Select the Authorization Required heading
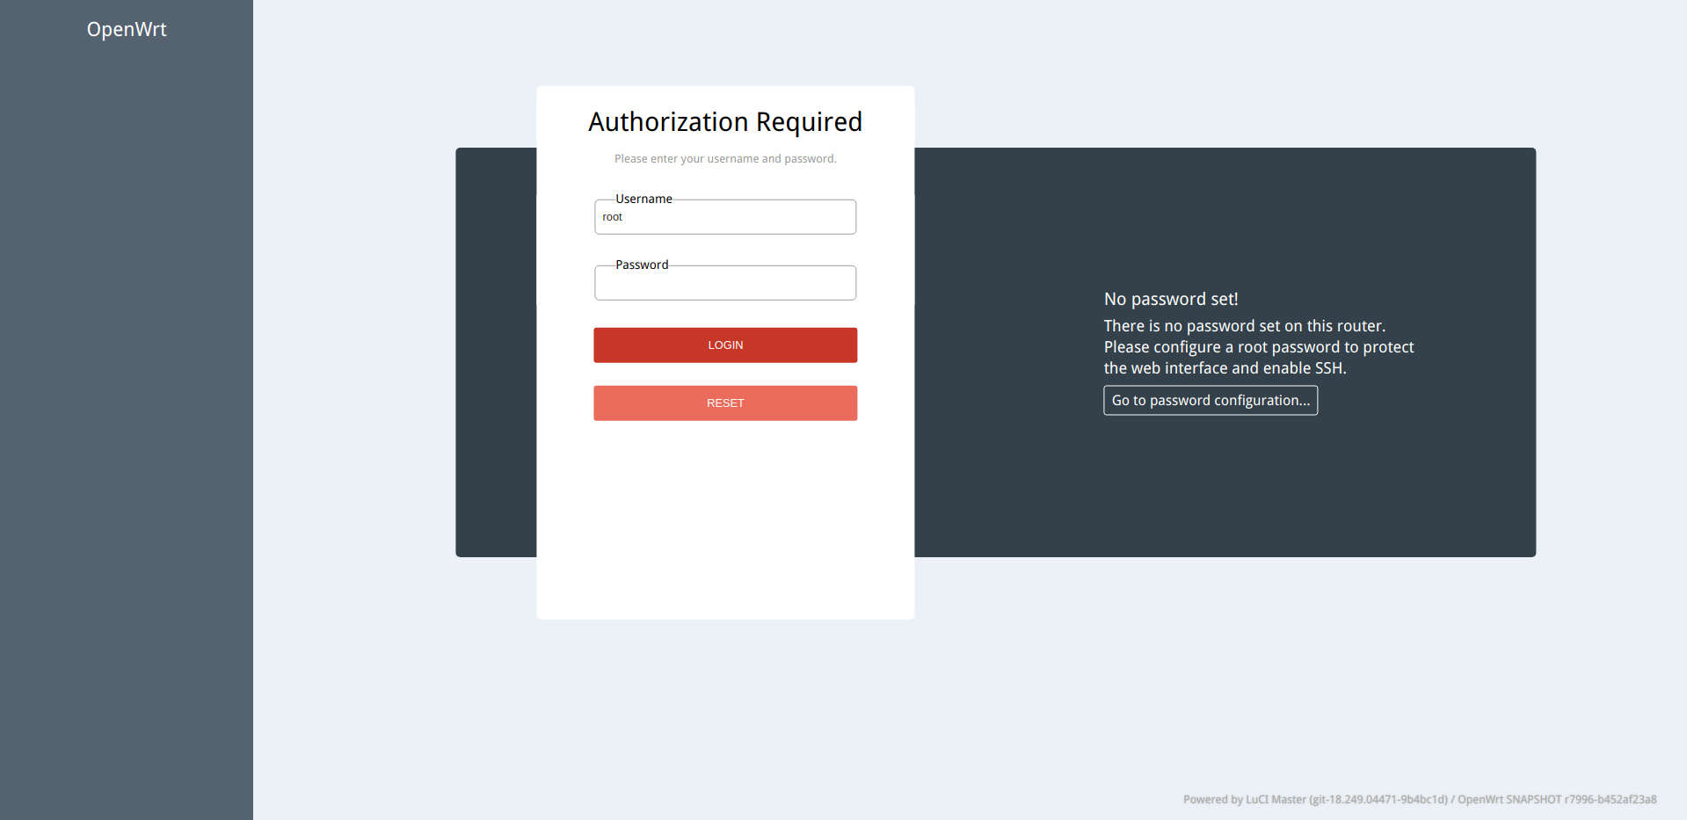1687x820 pixels. [x=725, y=121]
